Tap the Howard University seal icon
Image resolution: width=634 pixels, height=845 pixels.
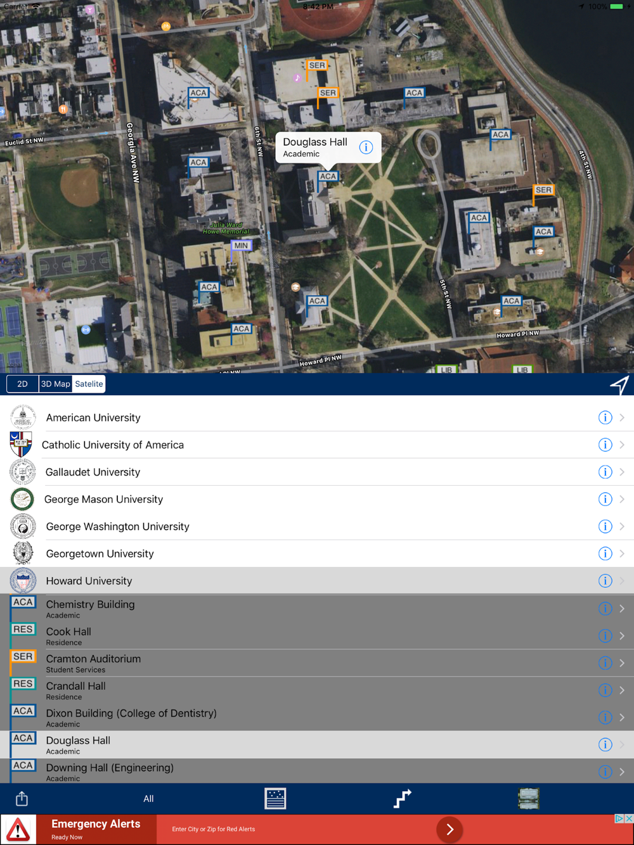(x=23, y=581)
